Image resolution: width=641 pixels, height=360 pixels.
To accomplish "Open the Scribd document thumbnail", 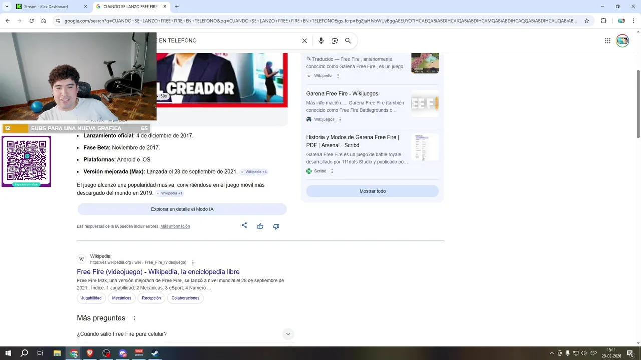I will 425,147.
